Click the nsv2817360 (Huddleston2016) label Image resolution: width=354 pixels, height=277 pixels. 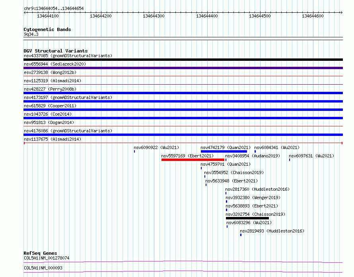click(257, 189)
